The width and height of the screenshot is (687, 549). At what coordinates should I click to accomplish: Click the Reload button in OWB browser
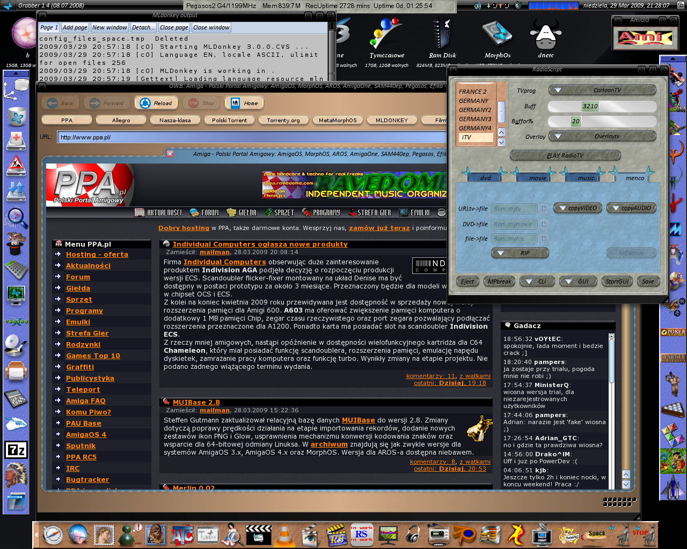point(156,103)
